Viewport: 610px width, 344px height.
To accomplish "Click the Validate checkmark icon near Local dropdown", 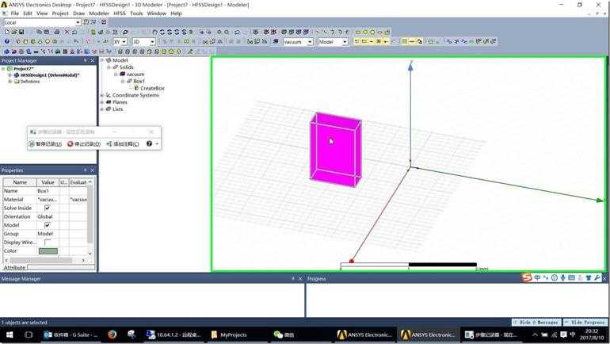I will 104,22.
